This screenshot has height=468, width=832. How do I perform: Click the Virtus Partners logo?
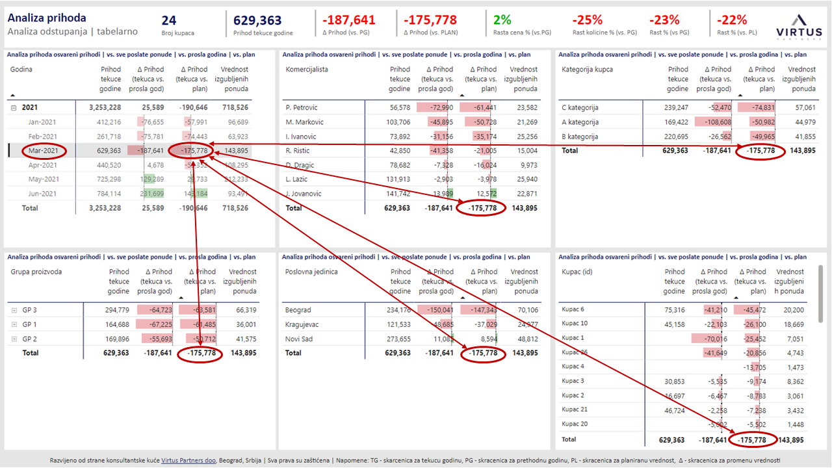point(798,25)
